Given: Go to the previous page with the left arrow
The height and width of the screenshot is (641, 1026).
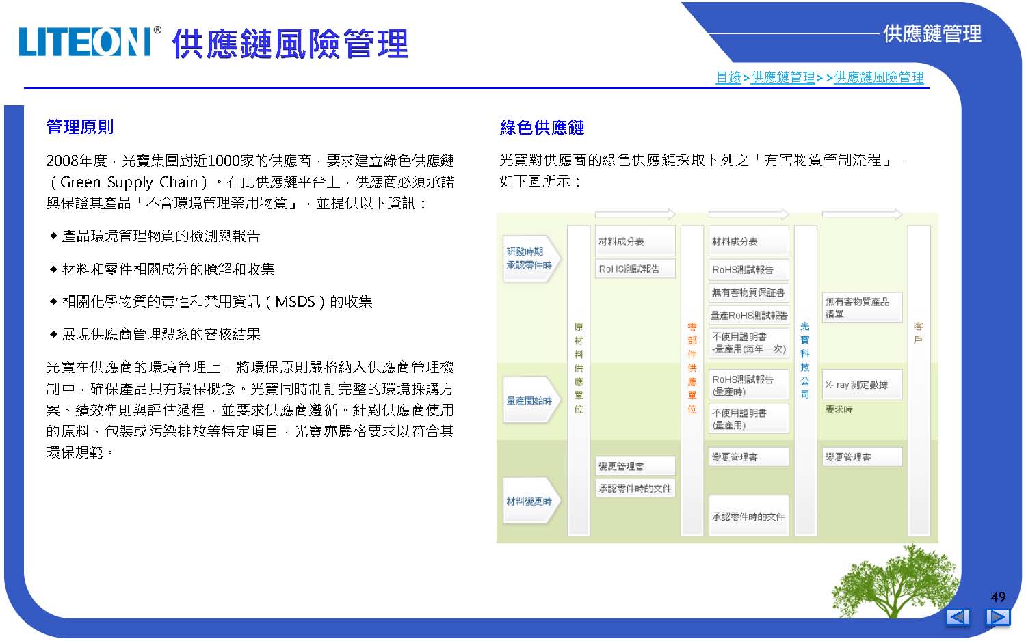Looking at the screenshot, I should (x=958, y=617).
